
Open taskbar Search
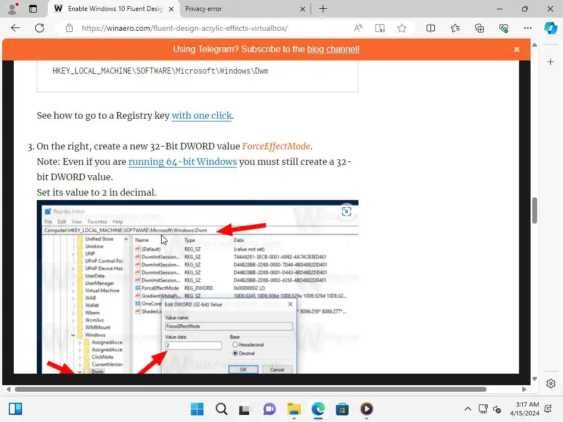[x=221, y=409]
